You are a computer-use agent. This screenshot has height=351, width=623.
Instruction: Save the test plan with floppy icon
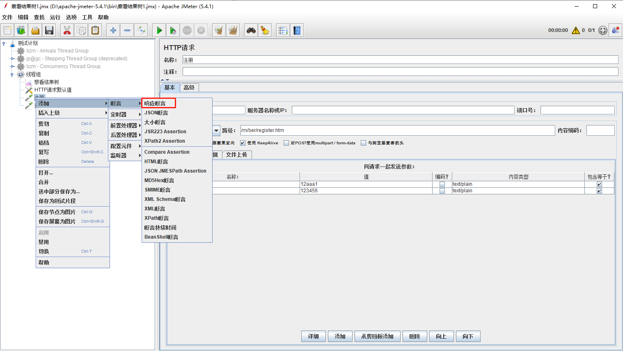coord(49,30)
